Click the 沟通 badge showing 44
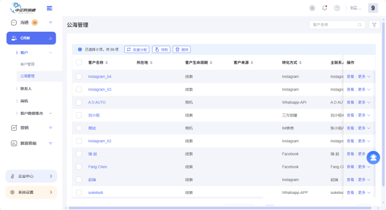The image size is (386, 210). click(x=35, y=23)
